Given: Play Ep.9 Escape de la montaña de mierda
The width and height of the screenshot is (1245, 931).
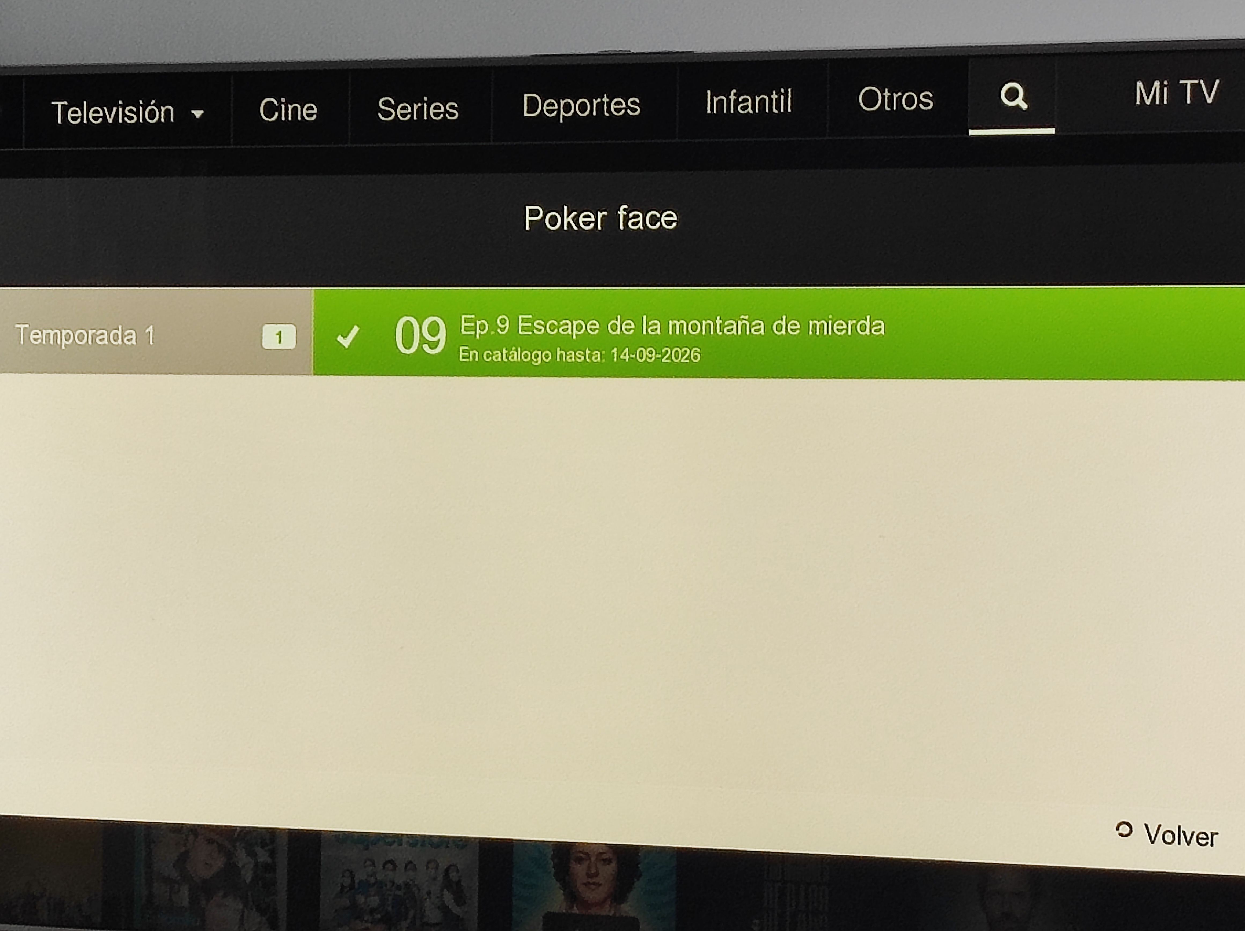Looking at the screenshot, I should [x=672, y=326].
